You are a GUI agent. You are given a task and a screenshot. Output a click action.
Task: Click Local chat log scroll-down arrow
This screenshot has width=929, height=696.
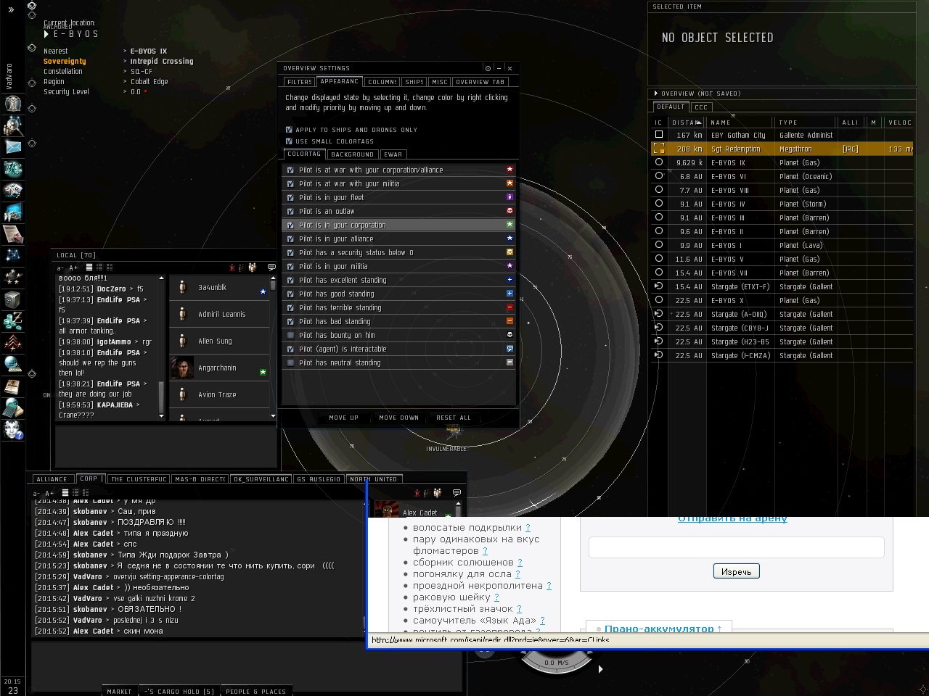pos(161,416)
